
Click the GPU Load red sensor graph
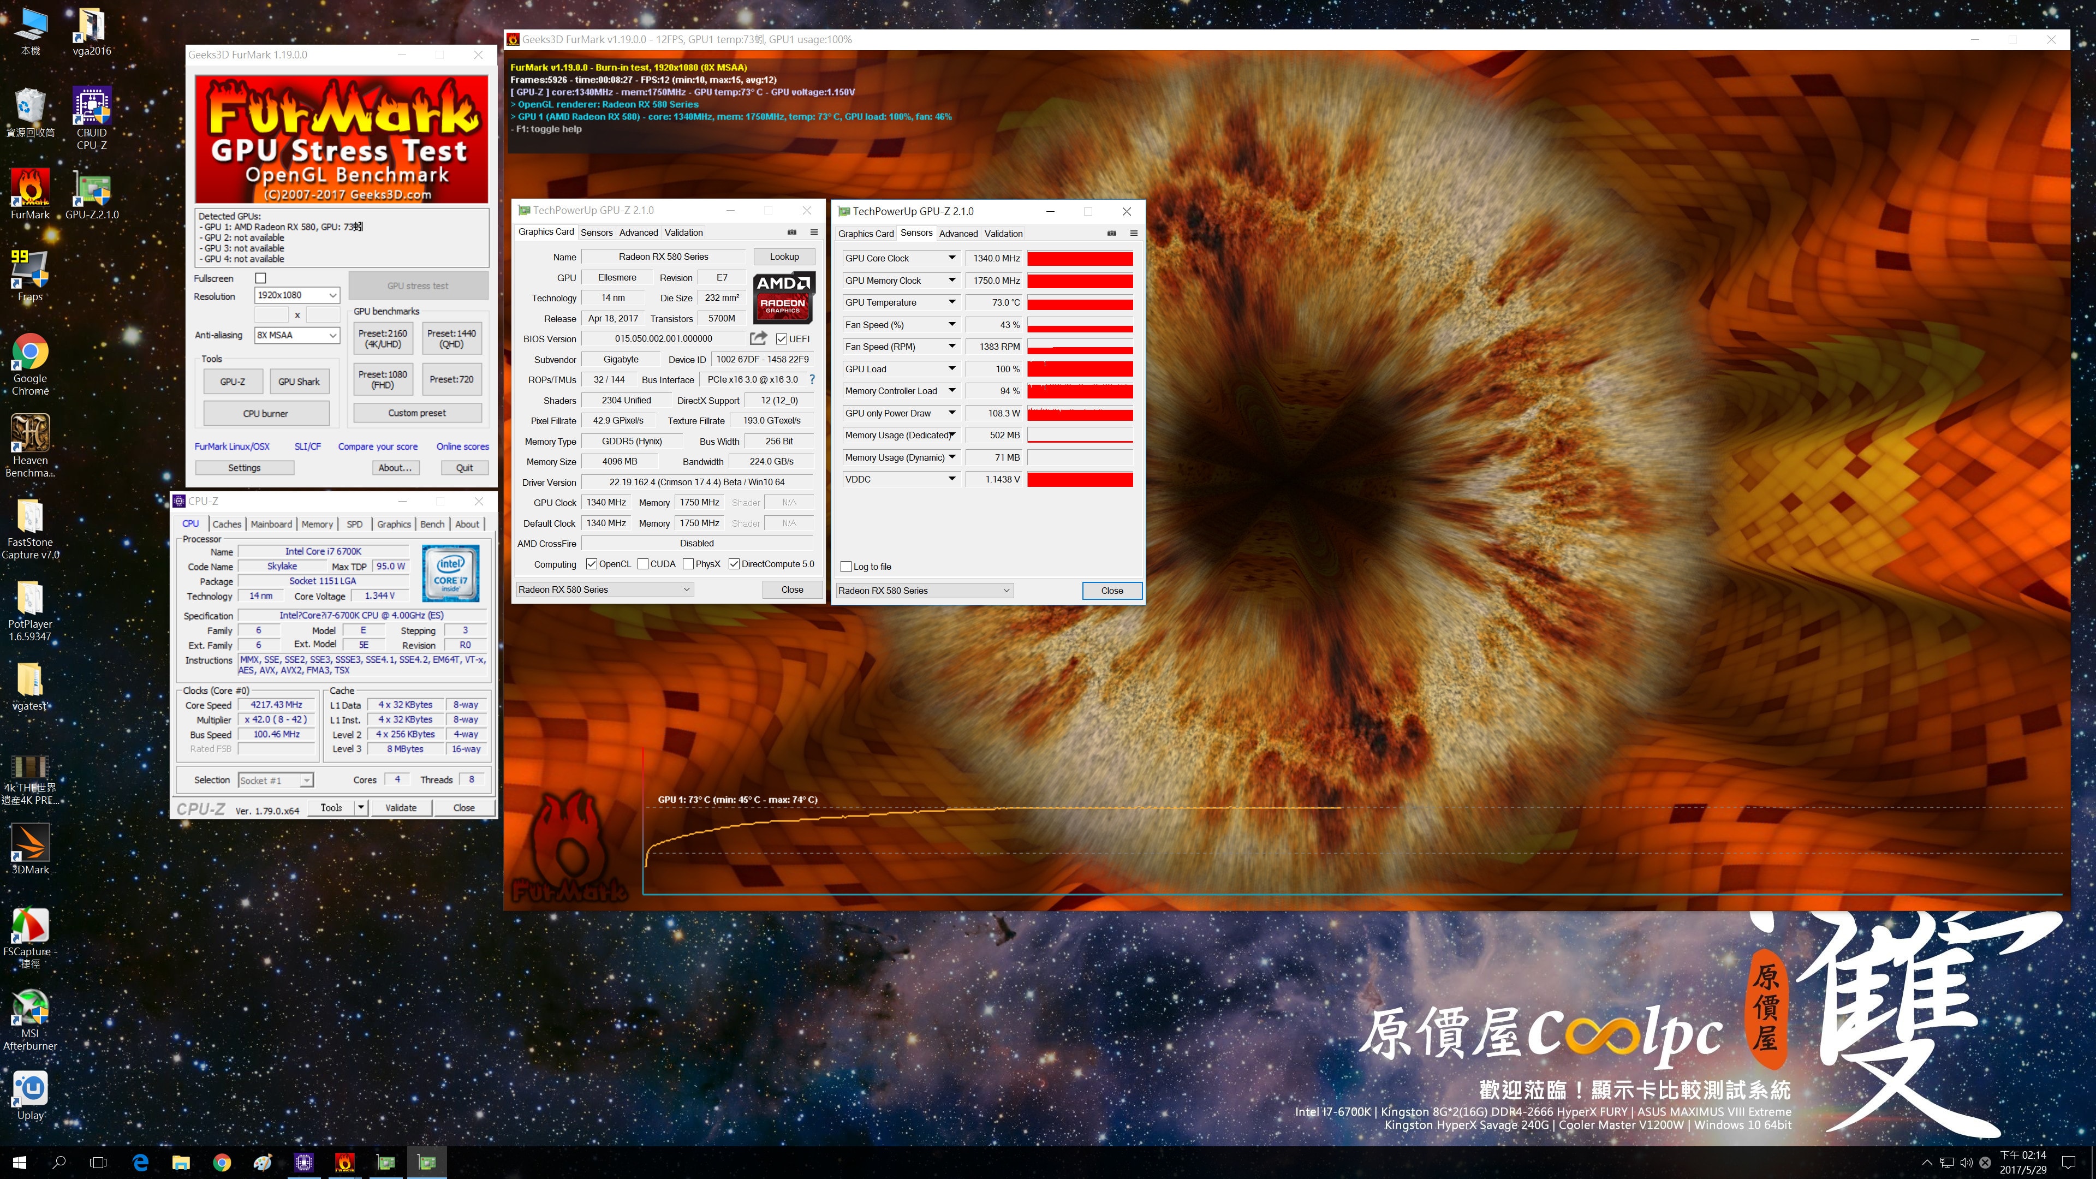click(1080, 368)
